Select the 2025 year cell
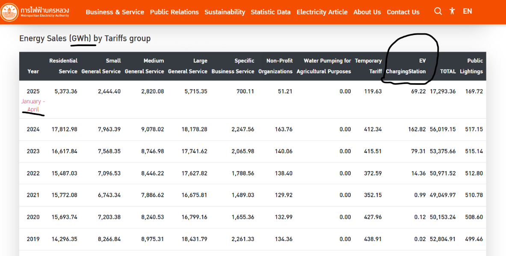The image size is (506, 256). coord(33,91)
